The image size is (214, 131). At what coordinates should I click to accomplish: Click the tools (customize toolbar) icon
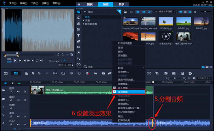(x=33, y=74)
